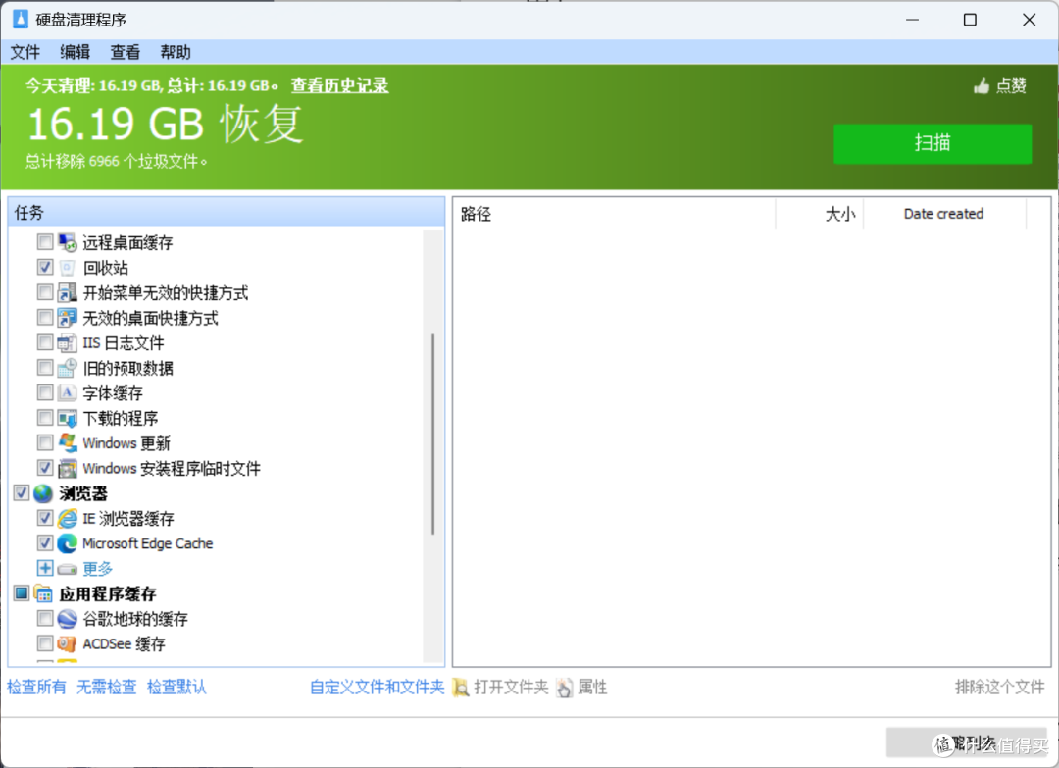Click the Recycle Bin (回收站) icon
Viewport: 1059px width, 768px height.
pyautogui.click(x=67, y=268)
